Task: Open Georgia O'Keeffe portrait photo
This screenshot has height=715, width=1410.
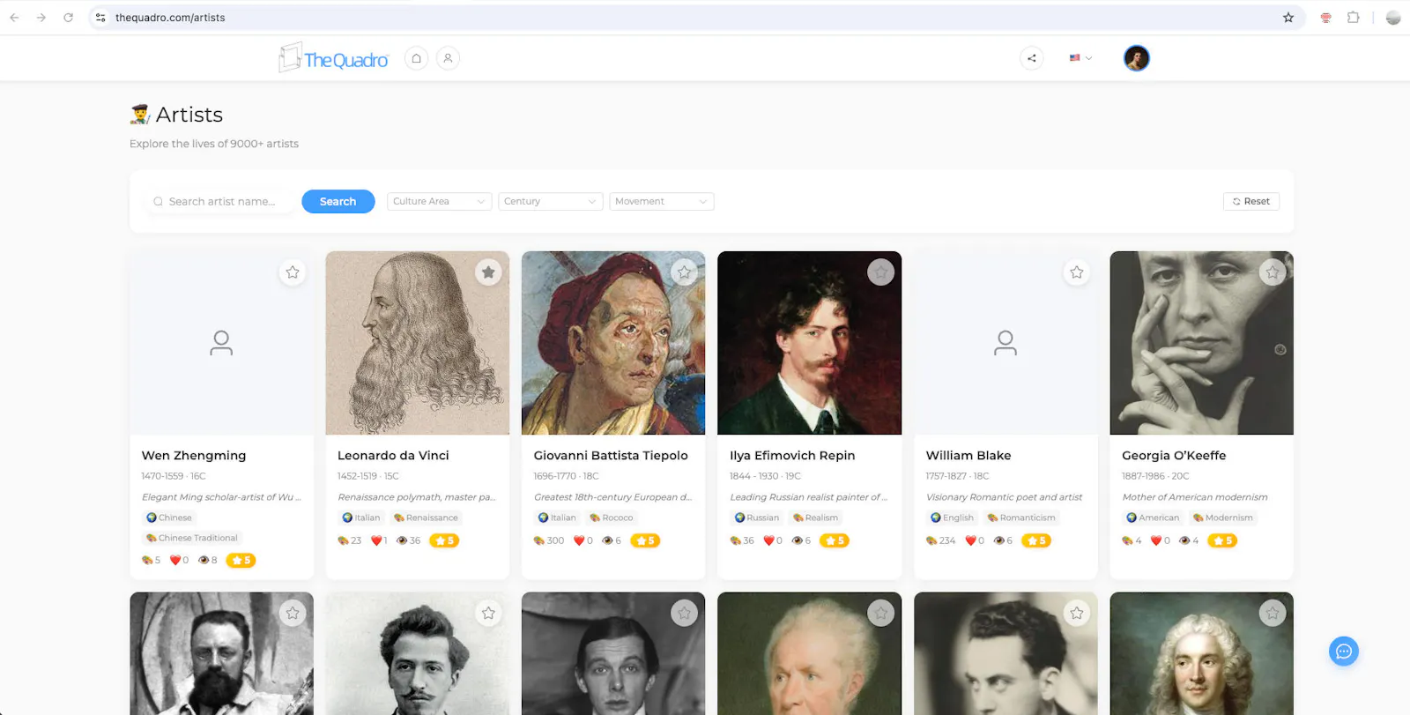Action: point(1202,343)
